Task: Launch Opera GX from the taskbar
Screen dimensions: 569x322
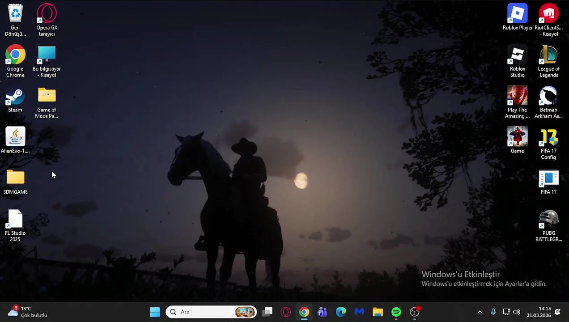Action: tap(286, 312)
